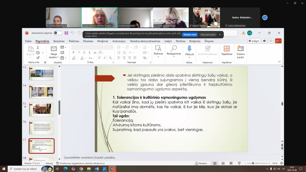Viewport: 306px width, 172px height.
Task: Open Reading view in status bar
Action: point(231,163)
